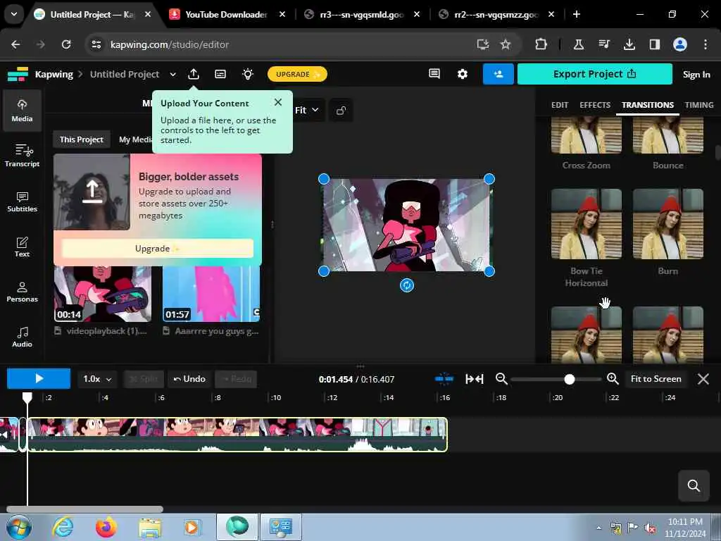
Task: Open Firefox from the taskbar
Action: click(106, 527)
